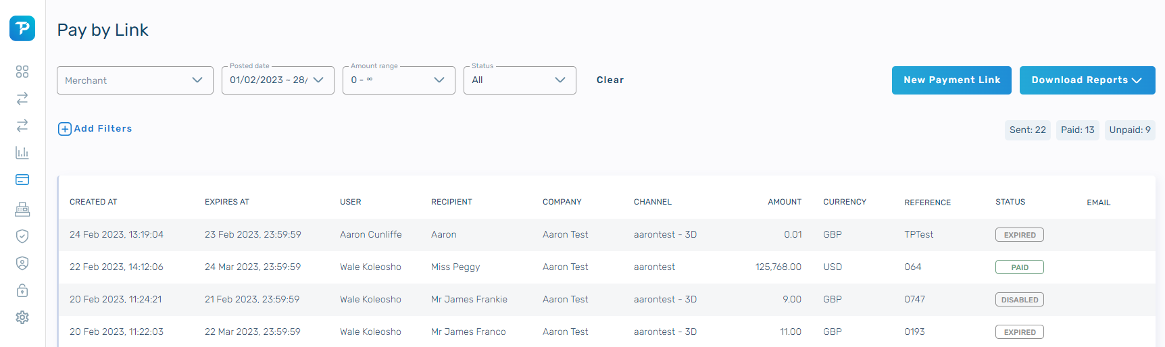Open Download Reports menu
This screenshot has height=347, width=1165.
point(1087,80)
